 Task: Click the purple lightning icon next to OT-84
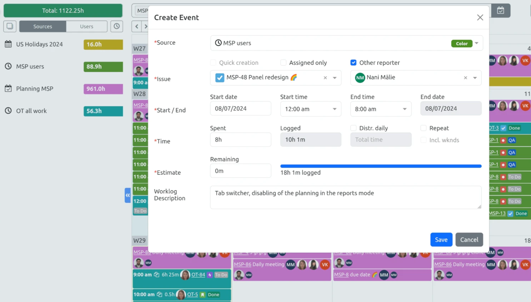(210, 275)
